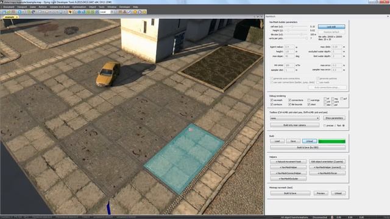Click Unload under Minimap navmesh
390x219 pixels.
338,193
